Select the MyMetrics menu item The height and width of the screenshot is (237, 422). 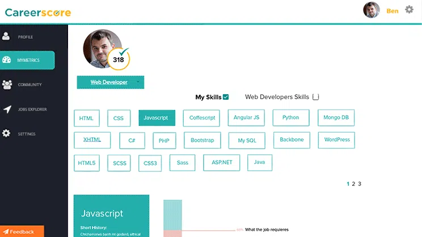point(27,60)
